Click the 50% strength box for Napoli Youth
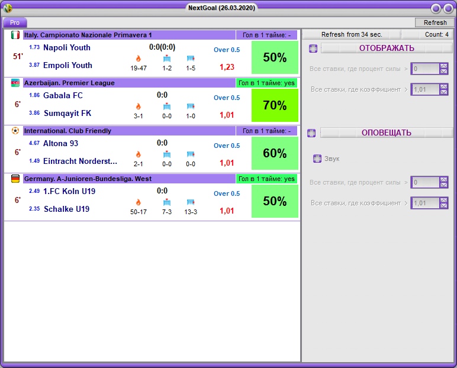457x368 pixels. click(275, 57)
